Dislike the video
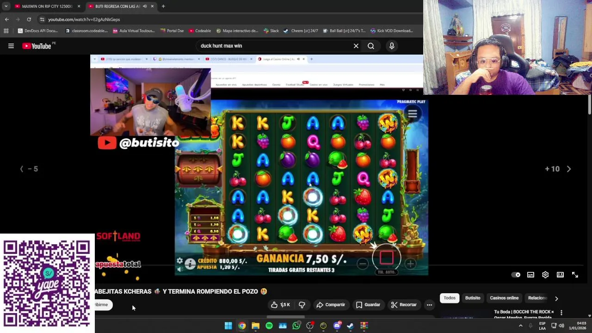592x333 pixels. click(x=302, y=305)
